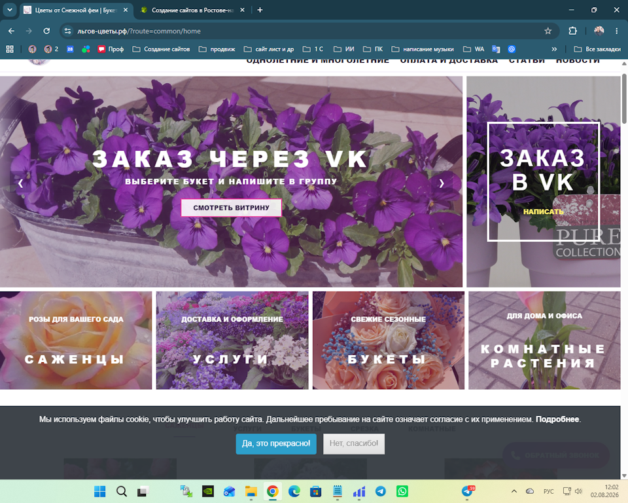Screen dimensions: 628x503
Task: Show previous slide with left arrow
Action: click(x=20, y=183)
